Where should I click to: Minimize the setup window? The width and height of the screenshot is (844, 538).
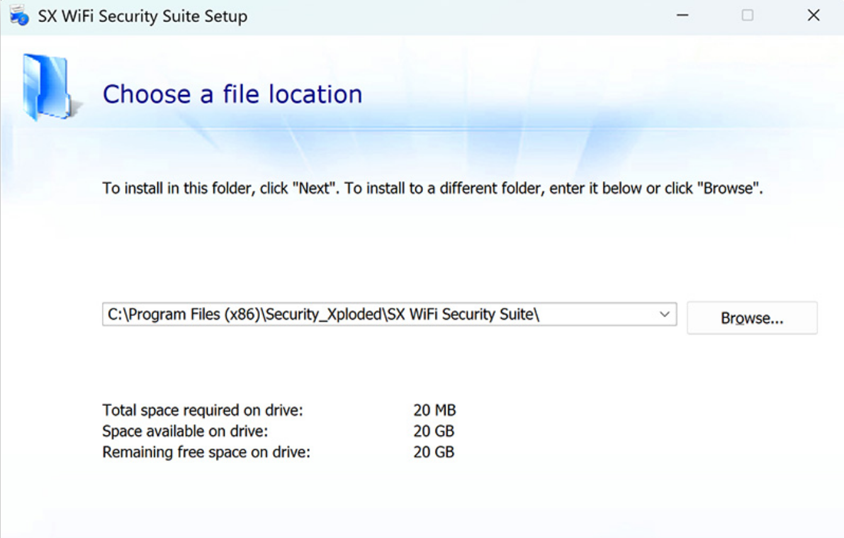click(684, 16)
